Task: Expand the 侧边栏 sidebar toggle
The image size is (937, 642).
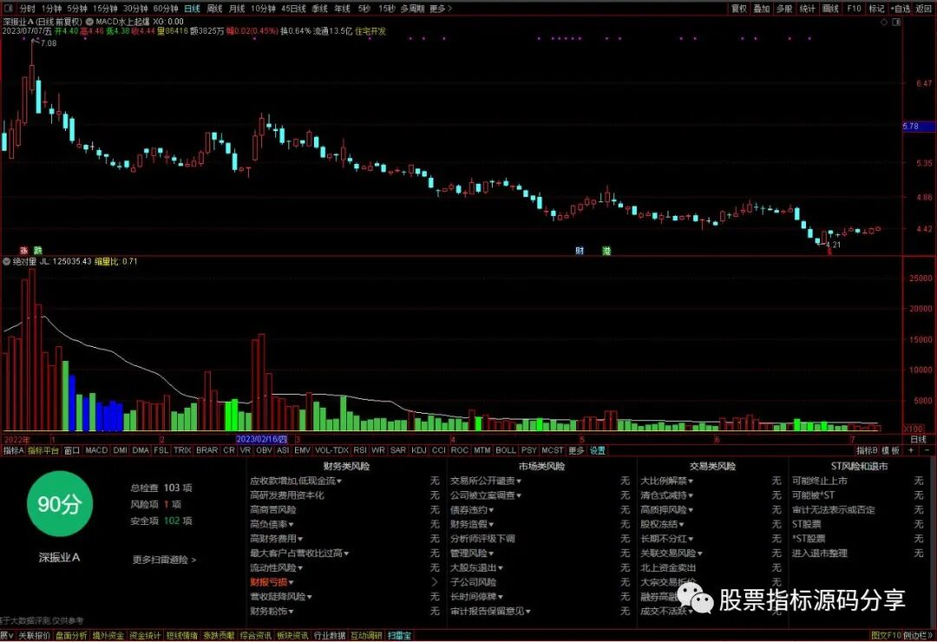Action: pos(918,635)
